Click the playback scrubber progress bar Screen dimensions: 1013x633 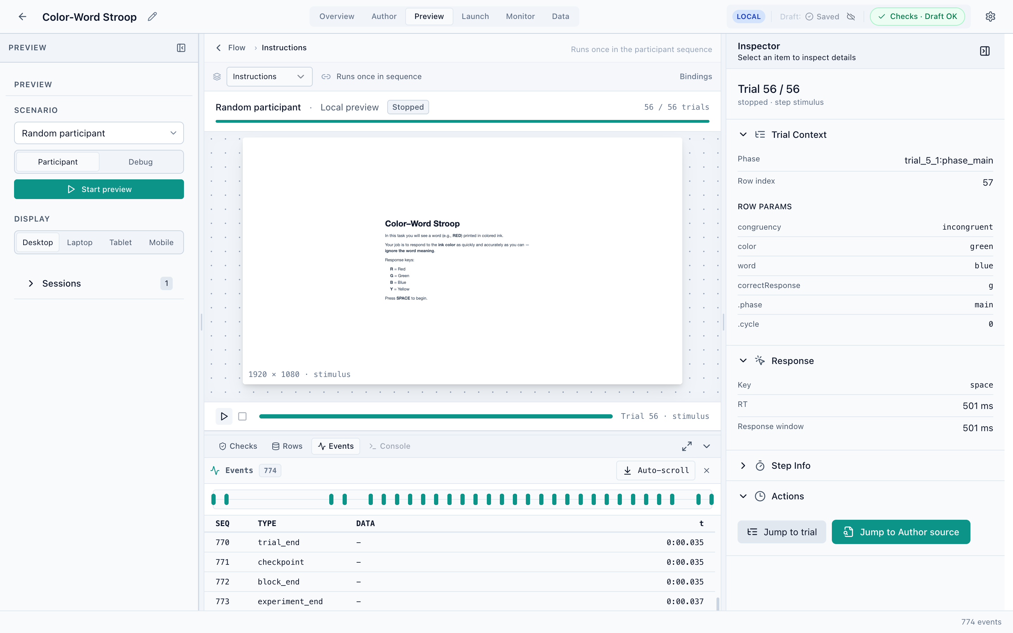point(436,416)
